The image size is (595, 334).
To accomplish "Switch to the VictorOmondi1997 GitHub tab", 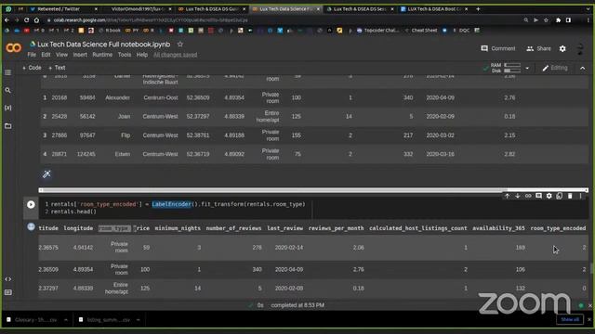I will pyautogui.click(x=138, y=8).
